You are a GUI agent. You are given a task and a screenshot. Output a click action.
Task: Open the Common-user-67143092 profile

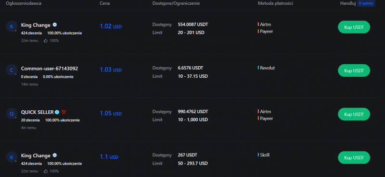click(x=50, y=69)
